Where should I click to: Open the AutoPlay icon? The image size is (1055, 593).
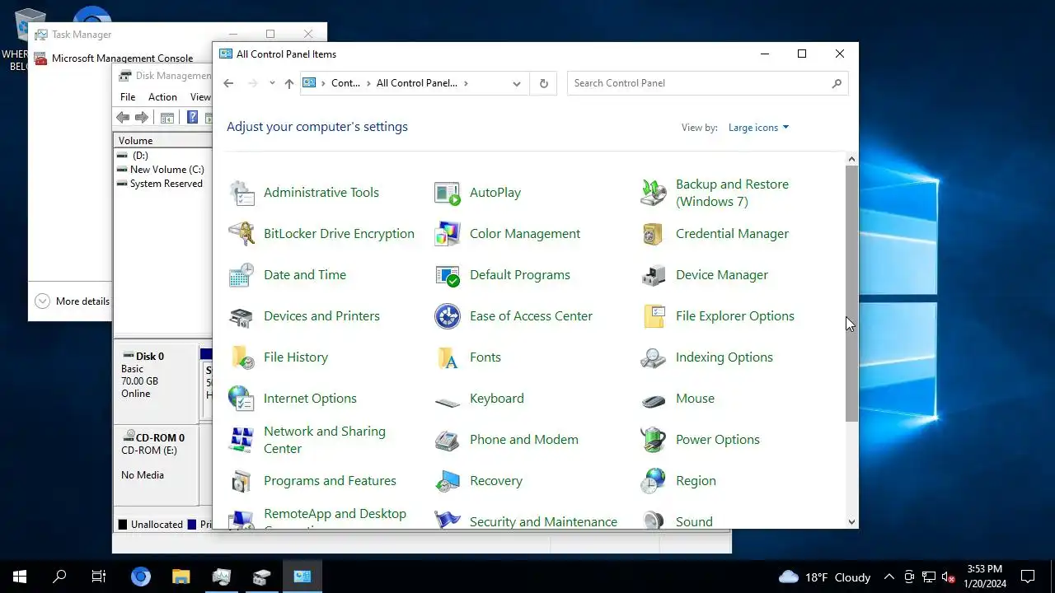pyautogui.click(x=448, y=193)
